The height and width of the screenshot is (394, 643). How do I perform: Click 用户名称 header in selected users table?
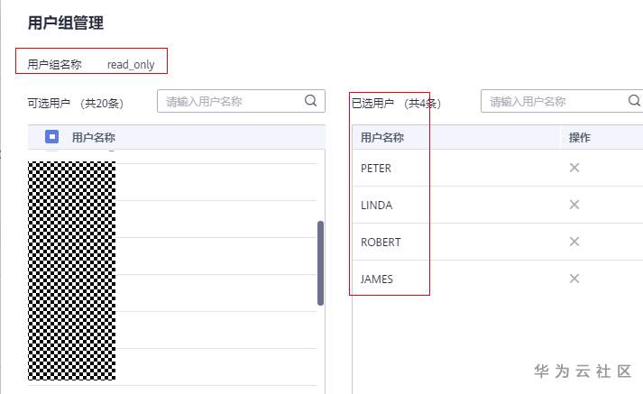[x=381, y=137]
